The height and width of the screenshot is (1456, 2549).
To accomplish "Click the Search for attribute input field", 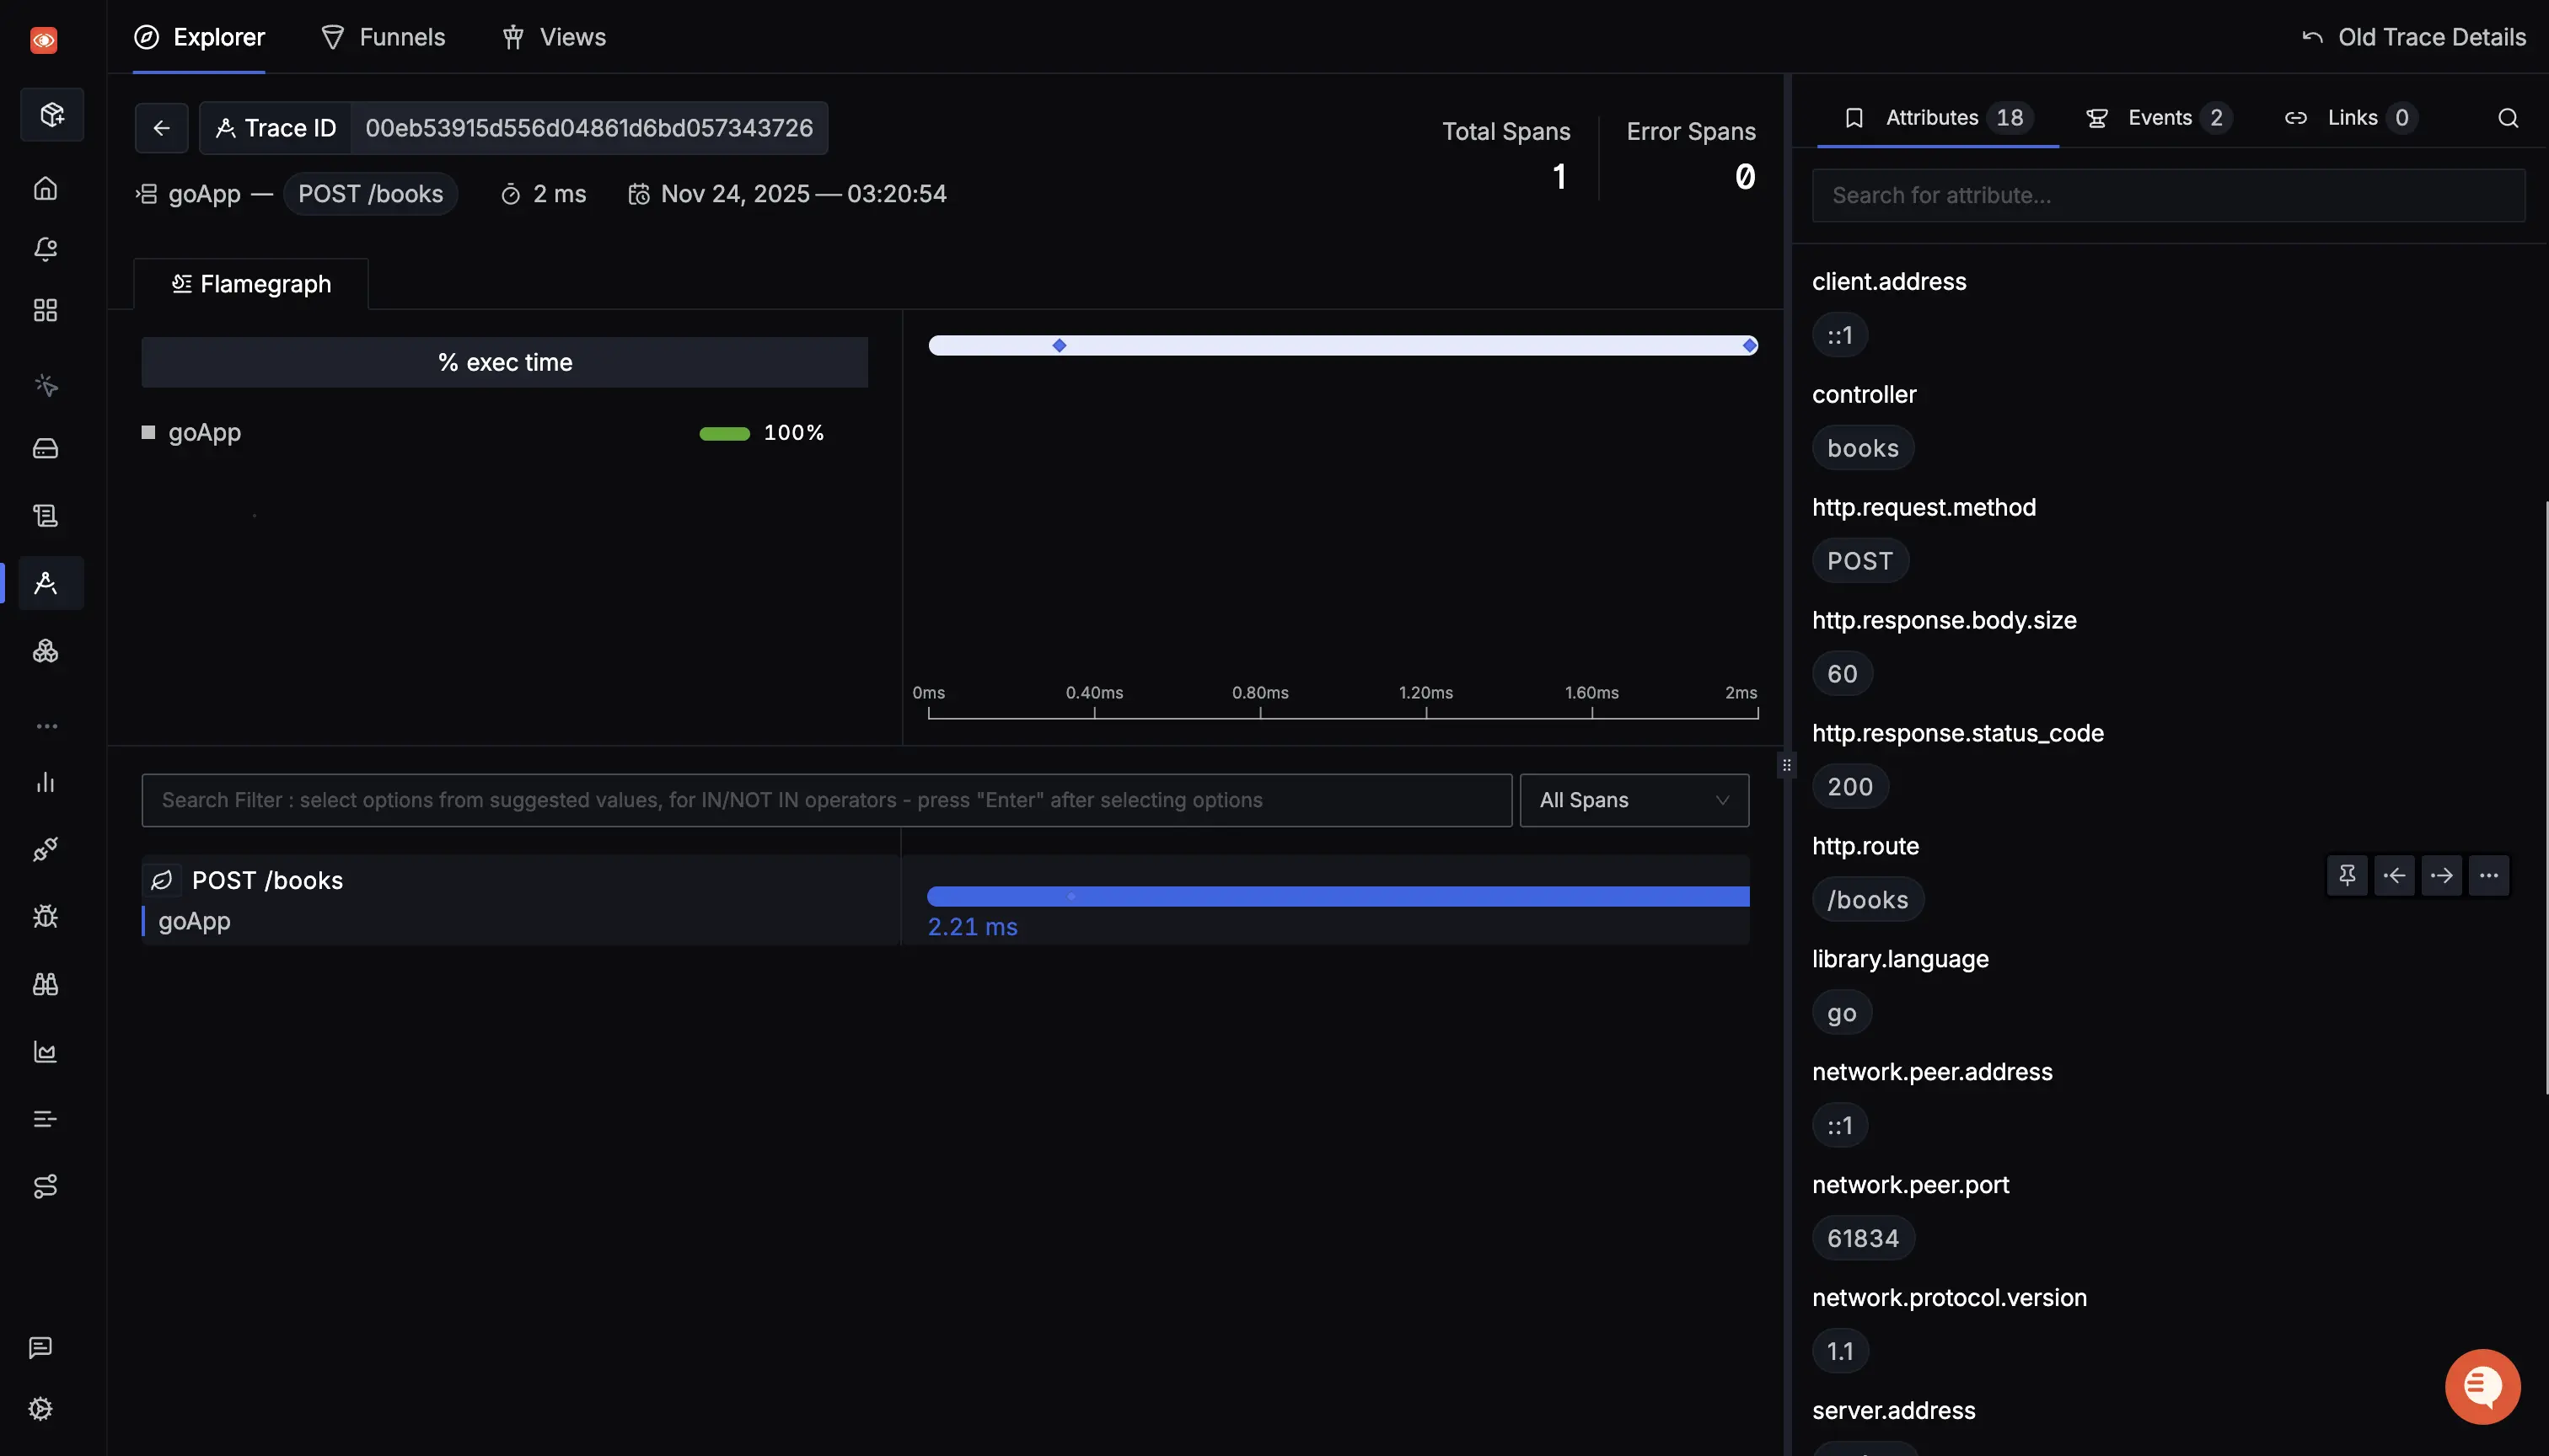I will coord(2168,195).
